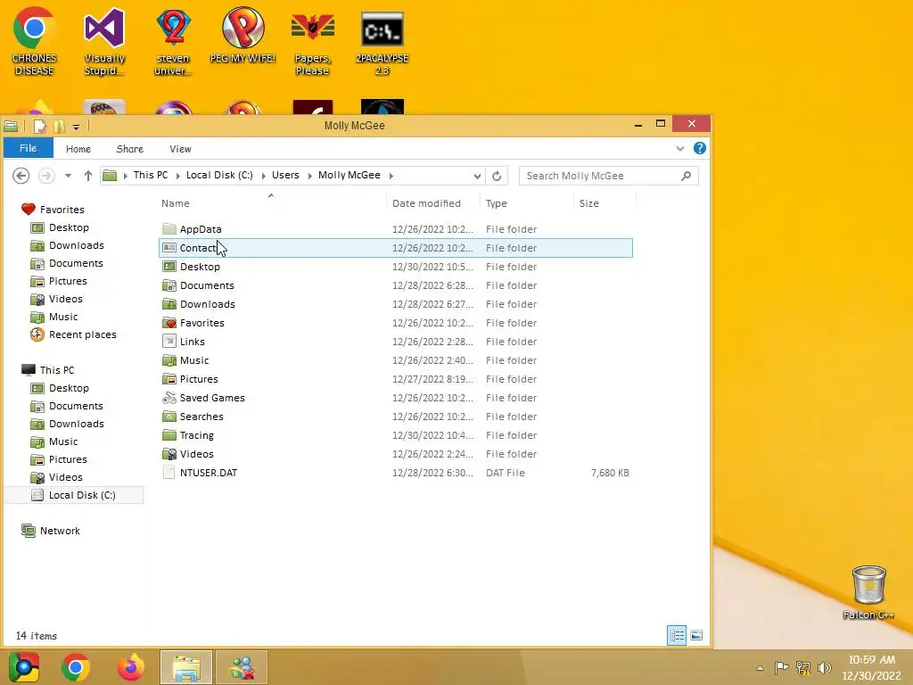
Task: Click the Start button on taskbar
Action: (24, 667)
